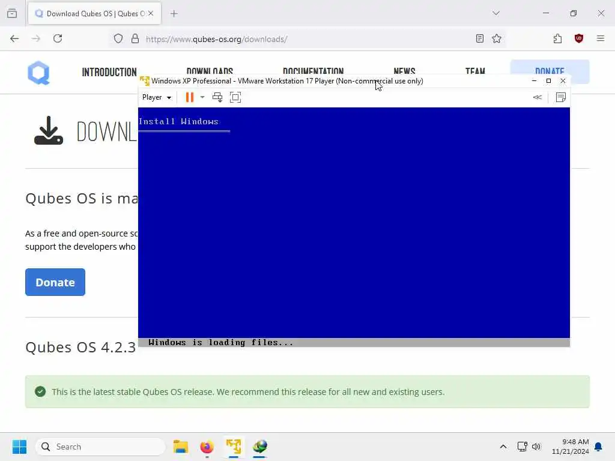Open the Player menu
The height and width of the screenshot is (461, 615).
[x=157, y=97]
